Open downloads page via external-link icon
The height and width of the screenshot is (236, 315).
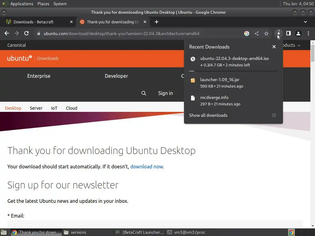(274, 115)
